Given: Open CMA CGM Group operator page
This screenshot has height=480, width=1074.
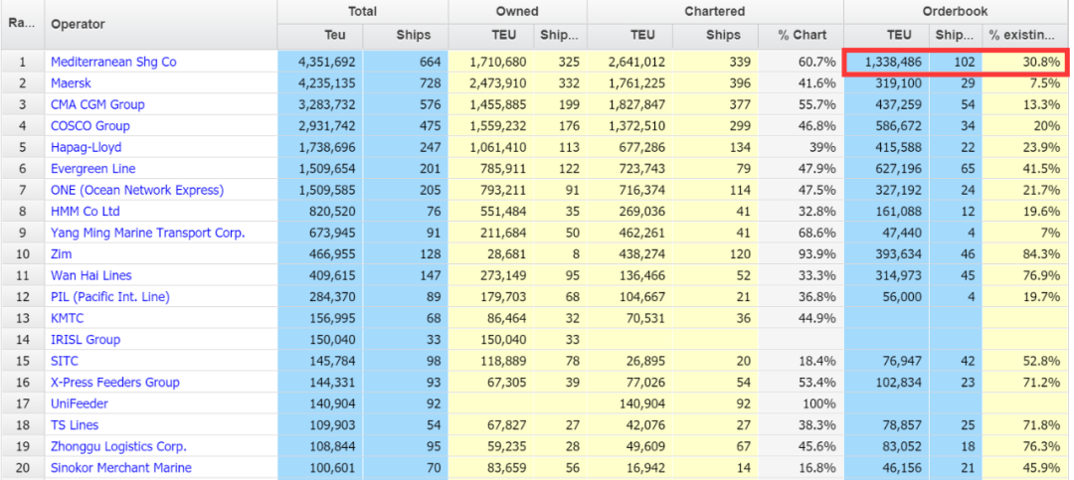Looking at the screenshot, I should pos(97,104).
